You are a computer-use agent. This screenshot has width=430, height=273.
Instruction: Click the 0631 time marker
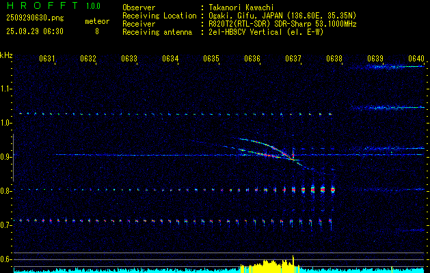(47, 59)
